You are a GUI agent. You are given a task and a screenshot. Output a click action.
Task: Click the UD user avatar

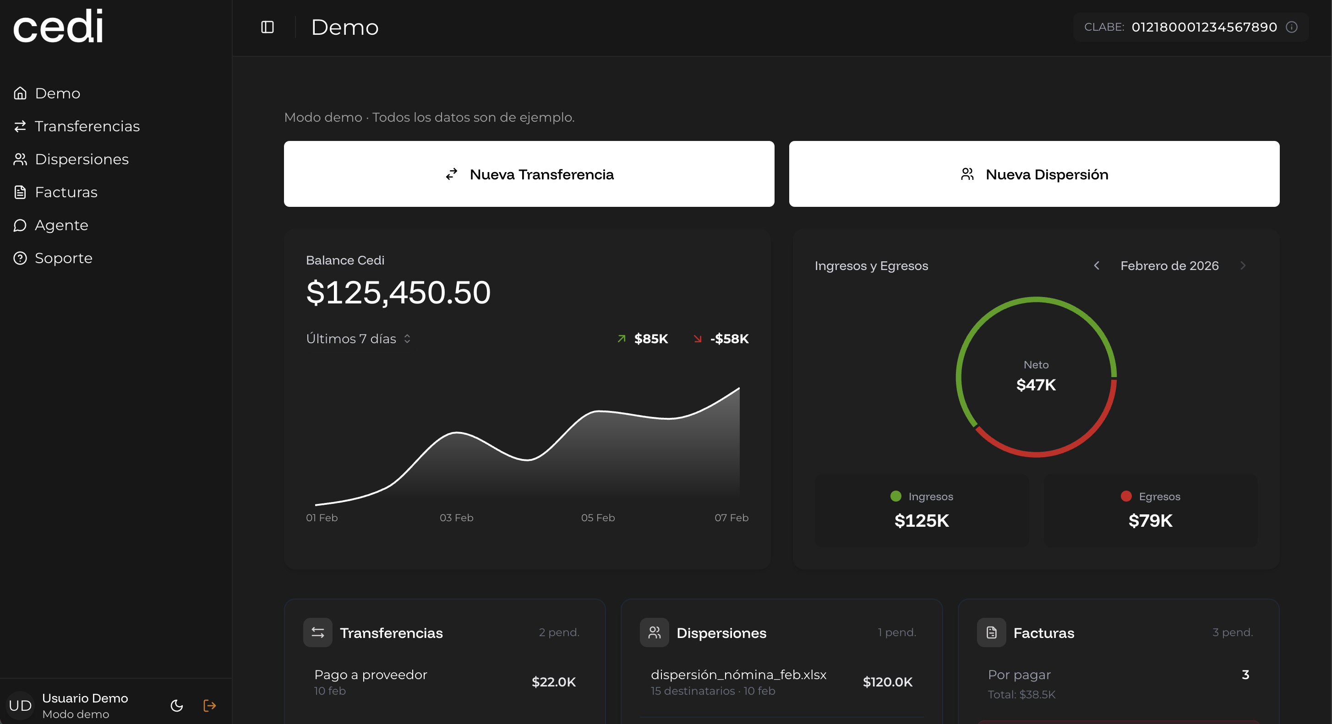coord(20,705)
